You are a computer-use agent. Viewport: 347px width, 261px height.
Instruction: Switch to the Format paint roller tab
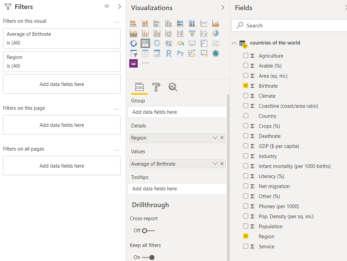coord(156,87)
